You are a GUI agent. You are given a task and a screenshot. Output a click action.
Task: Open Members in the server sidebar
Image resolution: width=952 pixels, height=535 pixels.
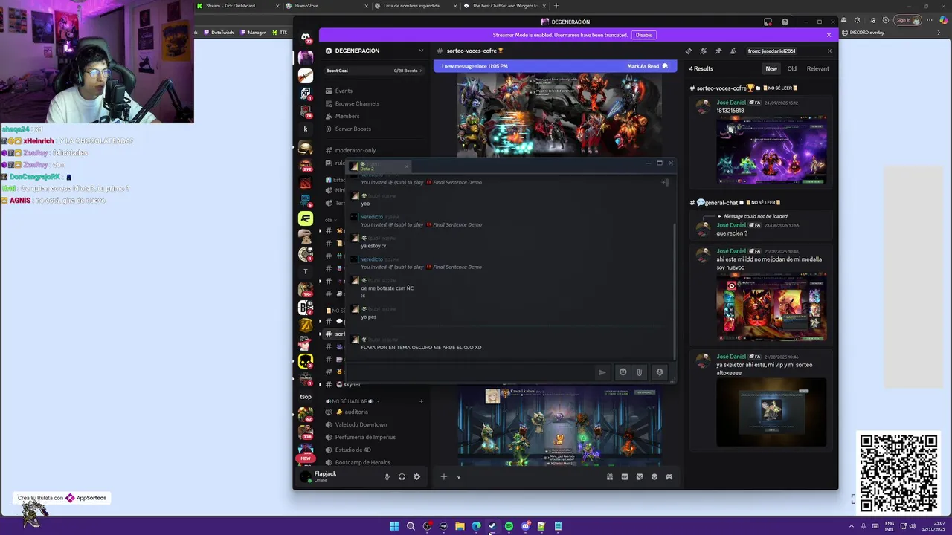pos(375,116)
